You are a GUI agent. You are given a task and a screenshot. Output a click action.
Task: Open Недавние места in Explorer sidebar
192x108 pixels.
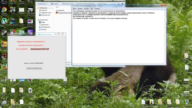pos(45,13)
